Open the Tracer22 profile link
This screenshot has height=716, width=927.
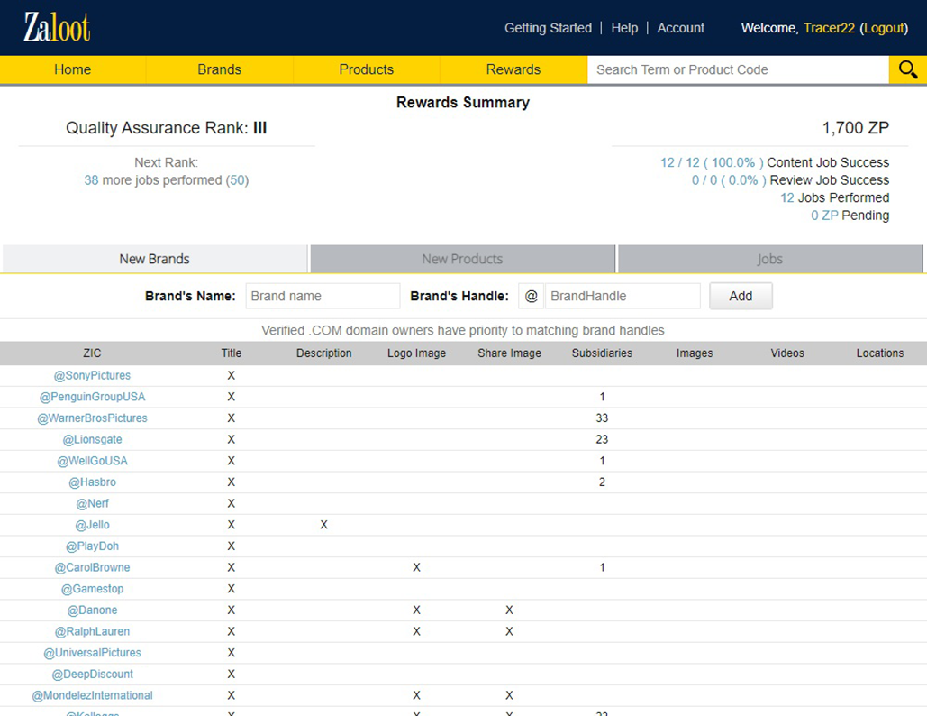829,28
